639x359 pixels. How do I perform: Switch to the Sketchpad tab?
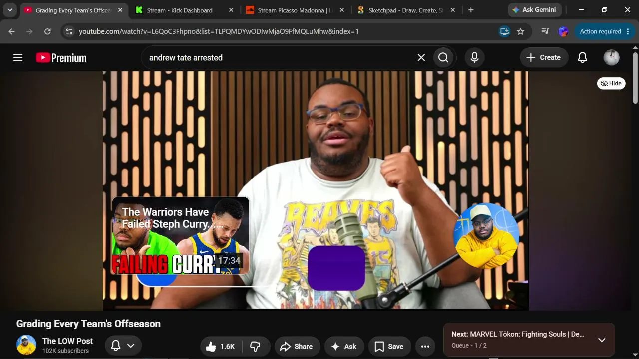coord(405,10)
